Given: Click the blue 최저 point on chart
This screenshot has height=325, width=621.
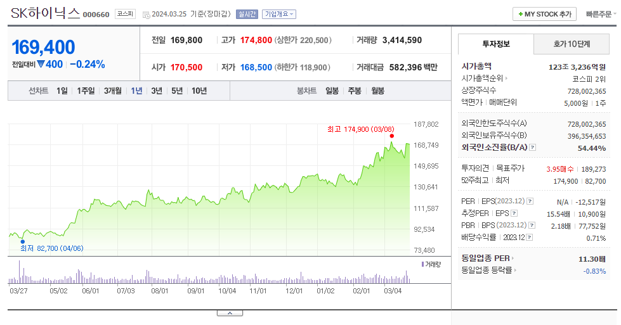Looking at the screenshot, I should click(x=23, y=241).
